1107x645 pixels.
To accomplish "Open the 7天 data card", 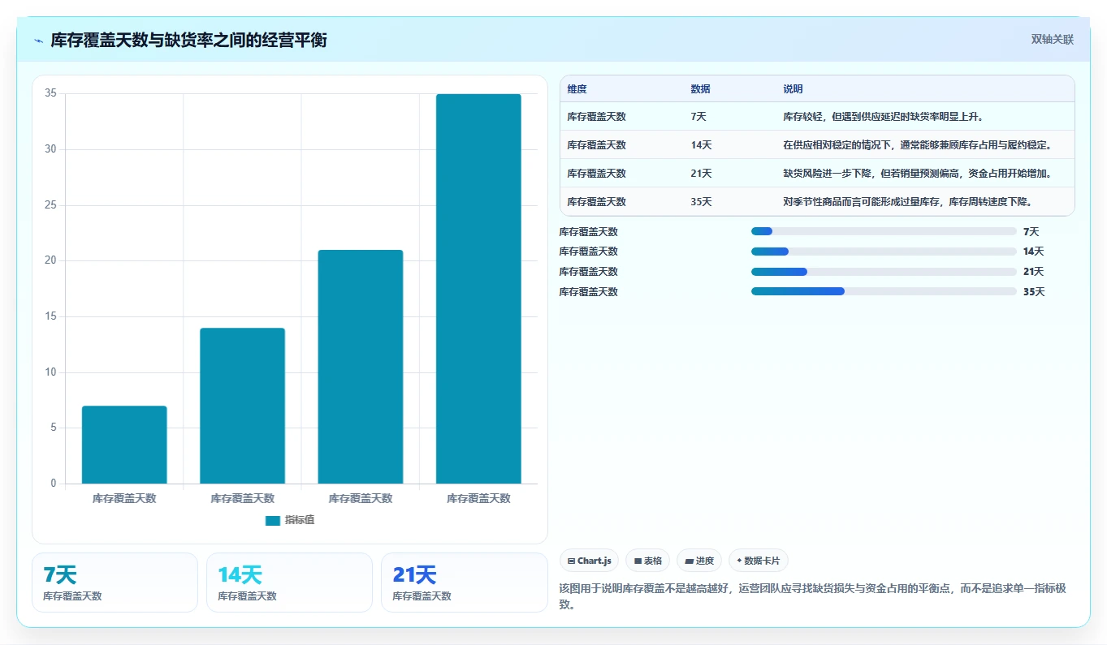I will click(115, 583).
